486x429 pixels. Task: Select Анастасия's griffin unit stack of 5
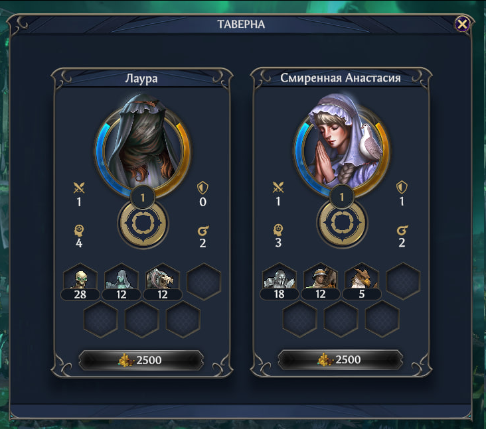pyautogui.click(x=362, y=281)
